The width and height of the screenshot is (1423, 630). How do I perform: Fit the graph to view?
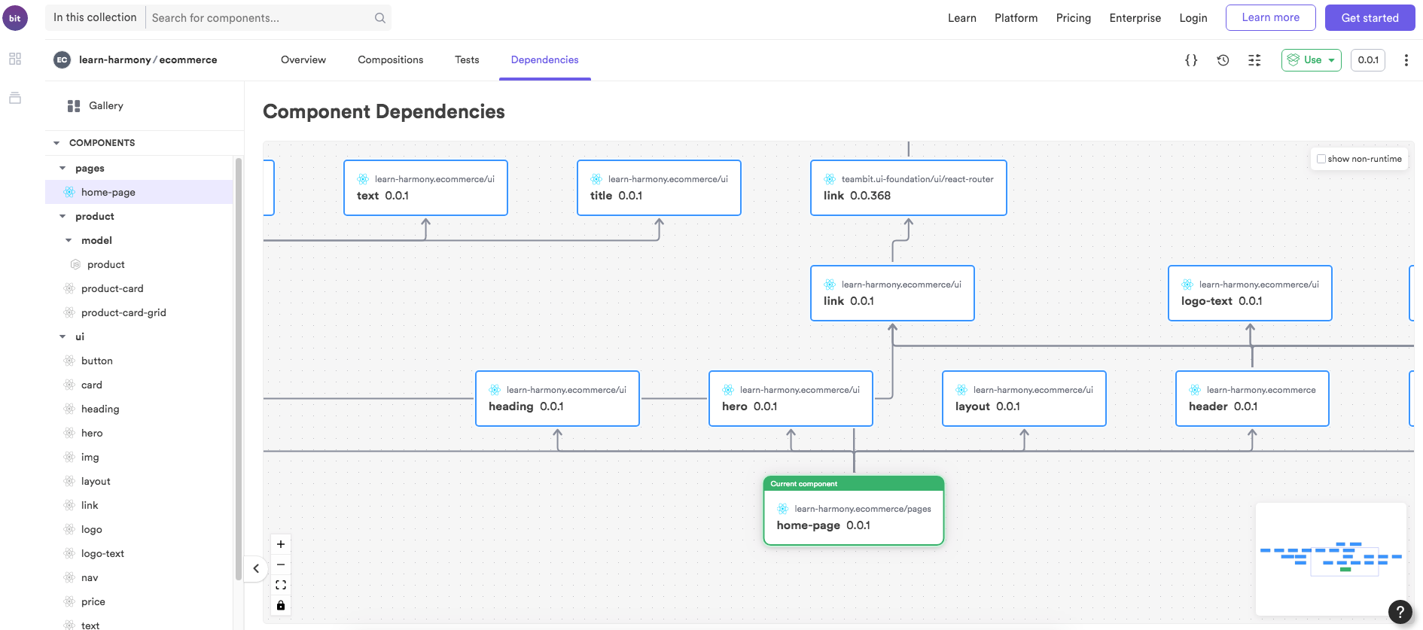click(x=281, y=585)
